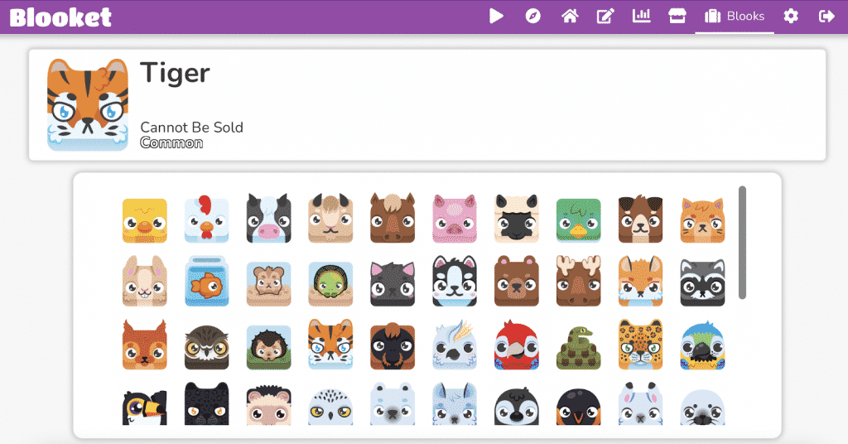Go to Home via house icon
Viewport: 848px width, 444px height.
tap(569, 16)
